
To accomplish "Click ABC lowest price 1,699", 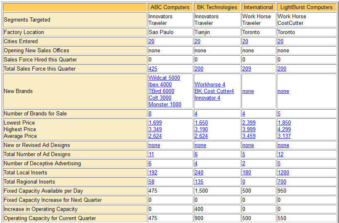I will [155, 123].
